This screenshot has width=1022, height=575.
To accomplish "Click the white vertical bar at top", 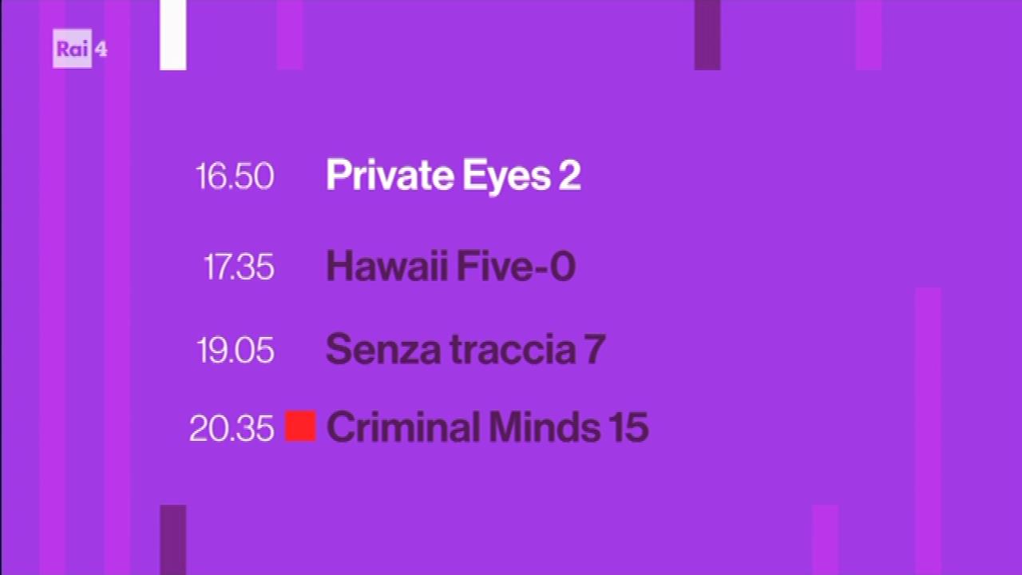I will pos(173,35).
